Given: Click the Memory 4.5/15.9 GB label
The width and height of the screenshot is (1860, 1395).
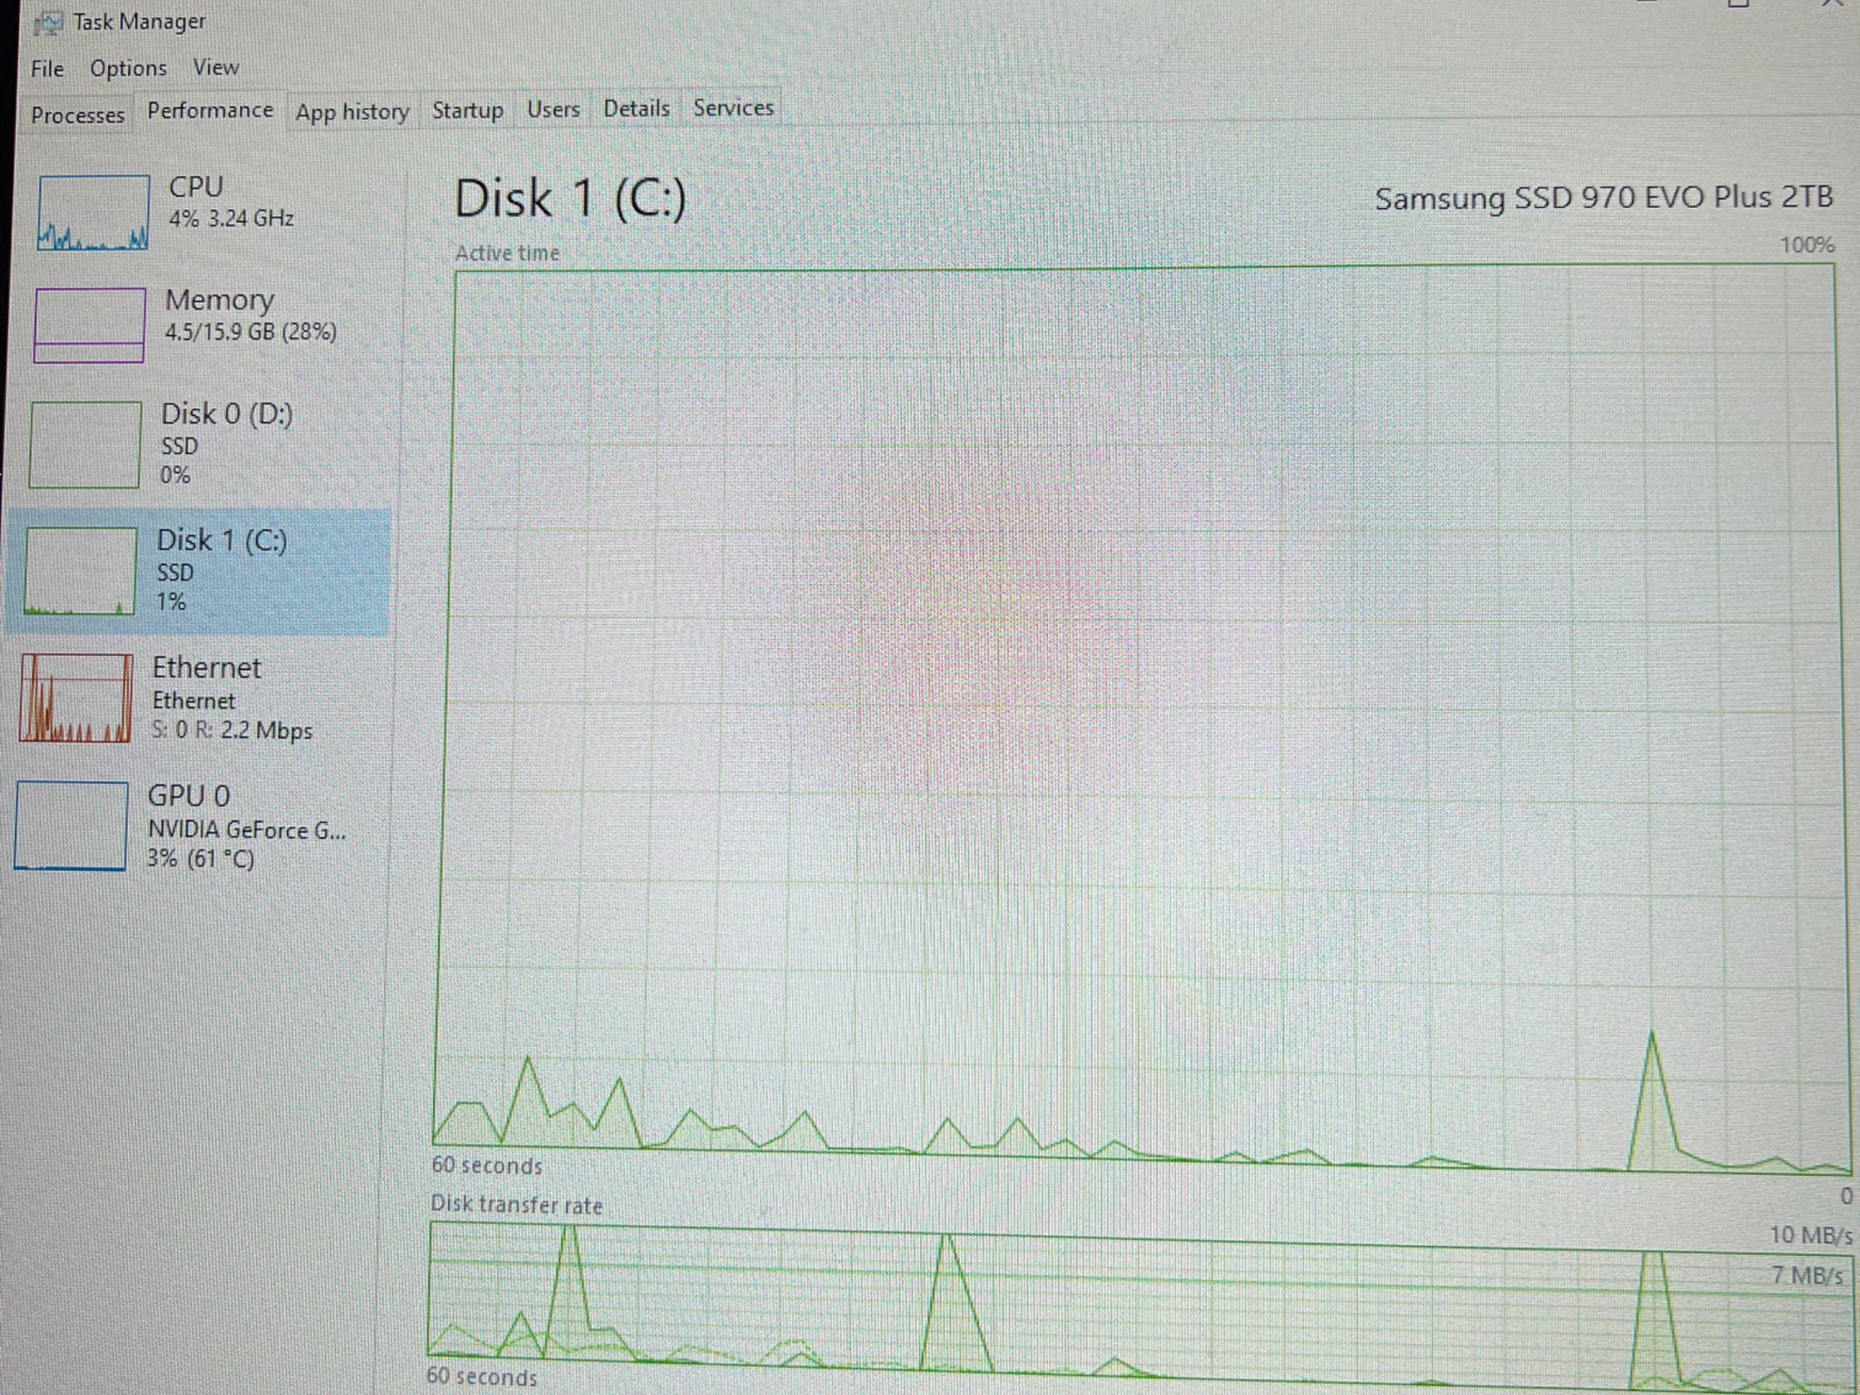Looking at the screenshot, I should pyautogui.click(x=250, y=315).
